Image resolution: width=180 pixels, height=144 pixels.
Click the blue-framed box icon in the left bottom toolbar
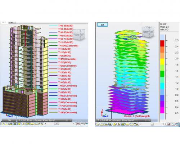[x=15, y=124]
